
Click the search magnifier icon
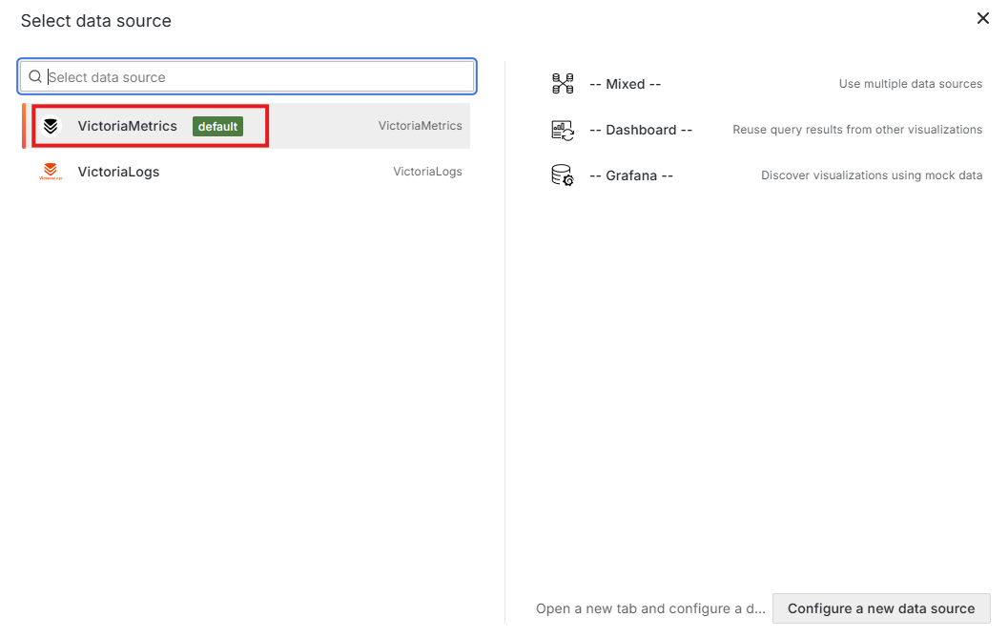point(35,76)
